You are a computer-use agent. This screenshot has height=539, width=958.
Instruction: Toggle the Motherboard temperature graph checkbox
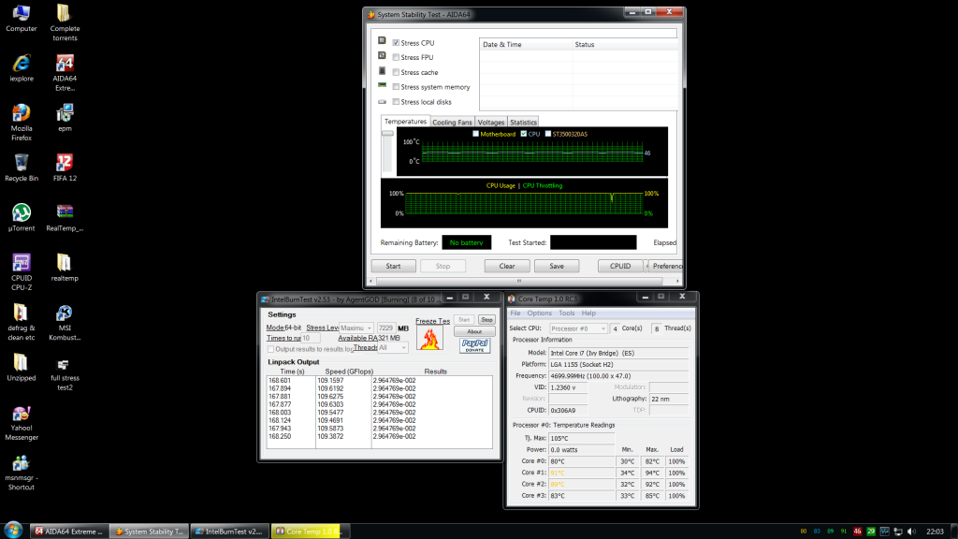point(476,134)
